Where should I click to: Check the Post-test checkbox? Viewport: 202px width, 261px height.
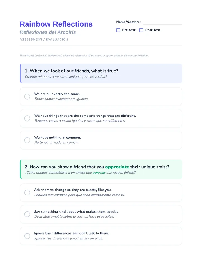point(141,30)
